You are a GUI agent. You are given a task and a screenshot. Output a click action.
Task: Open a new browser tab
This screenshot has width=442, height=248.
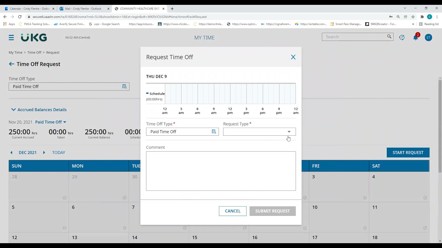click(x=172, y=9)
